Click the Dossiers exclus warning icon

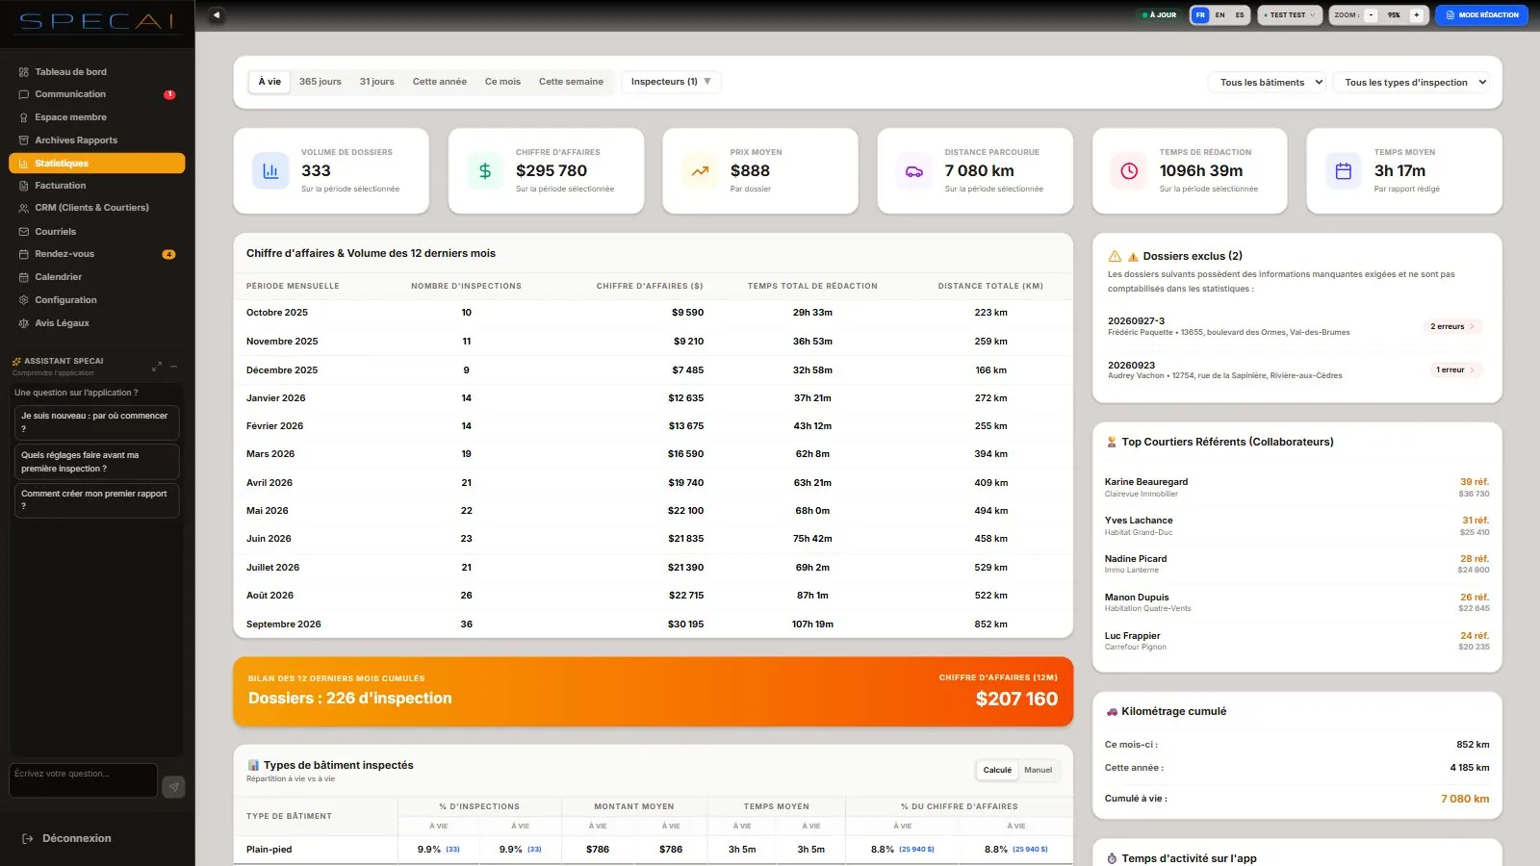tap(1115, 256)
